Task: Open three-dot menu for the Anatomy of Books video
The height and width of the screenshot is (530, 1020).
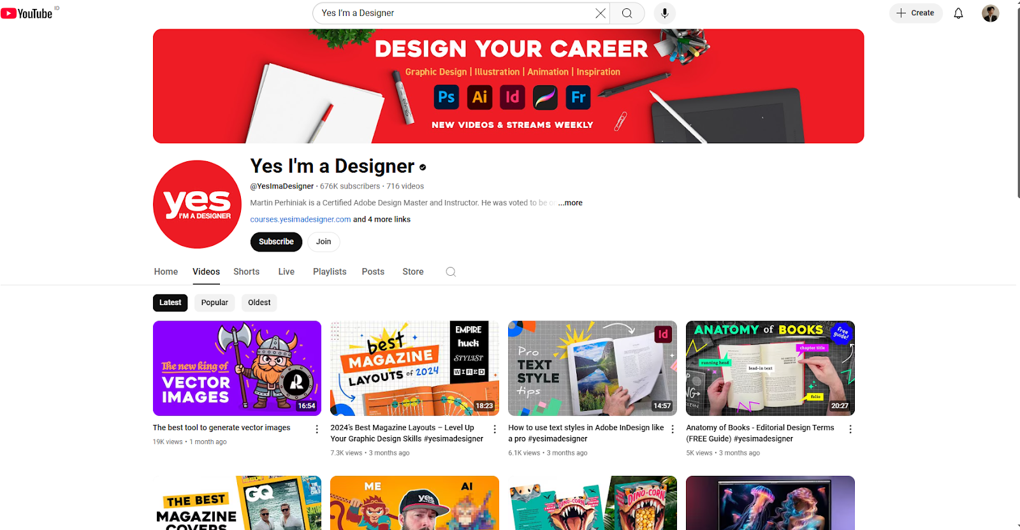Action: click(x=850, y=429)
